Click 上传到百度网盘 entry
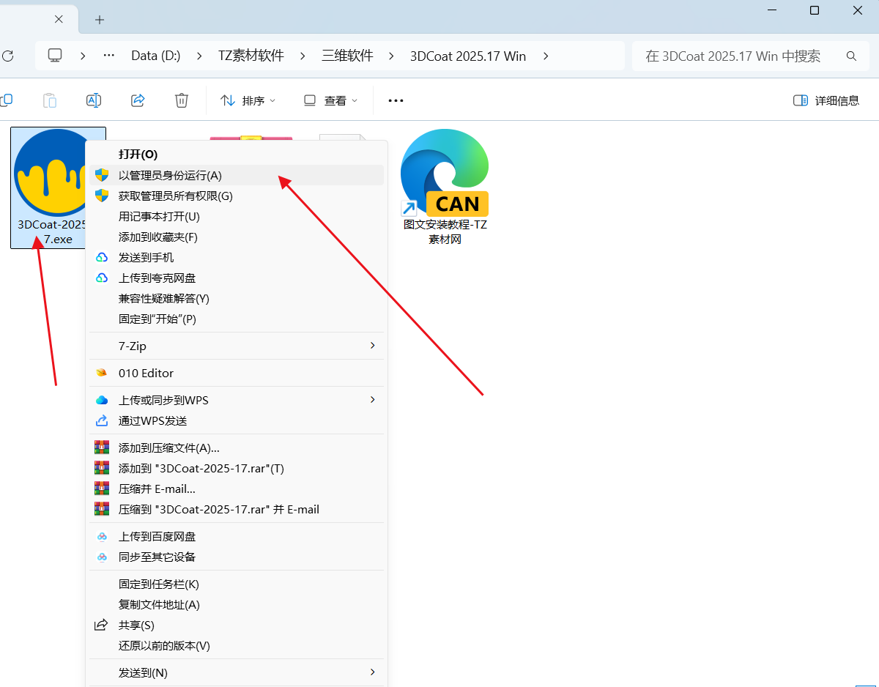 click(x=237, y=536)
